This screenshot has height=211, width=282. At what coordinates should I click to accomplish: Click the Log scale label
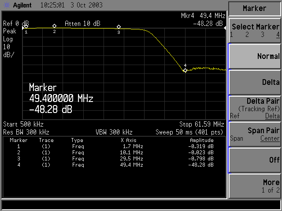[8, 39]
